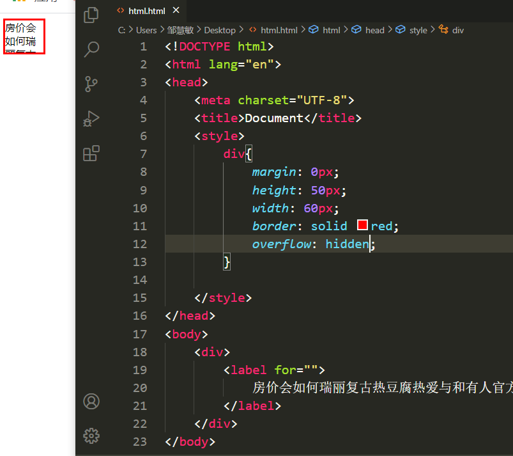Image resolution: width=513 pixels, height=456 pixels.
Task: Click the div breadcrumb symbol
Action: pos(451,30)
